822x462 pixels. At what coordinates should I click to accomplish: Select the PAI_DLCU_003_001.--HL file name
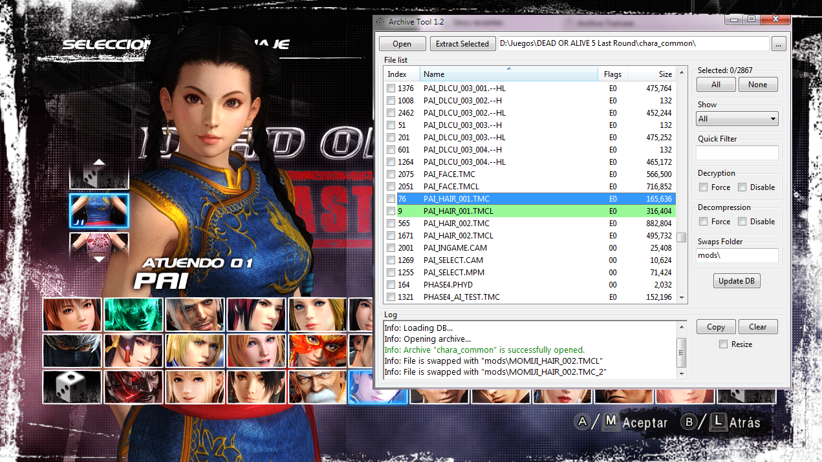click(x=464, y=89)
